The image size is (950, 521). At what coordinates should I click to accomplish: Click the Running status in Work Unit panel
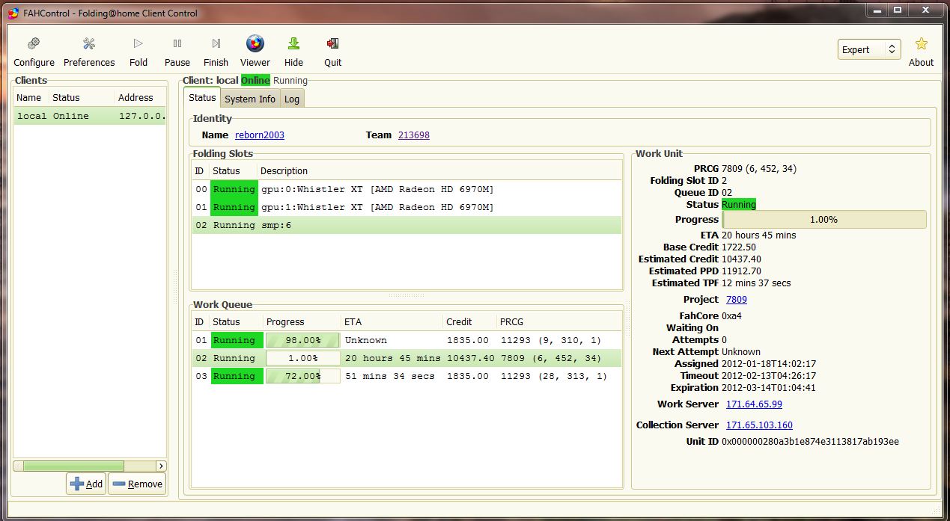pos(739,205)
